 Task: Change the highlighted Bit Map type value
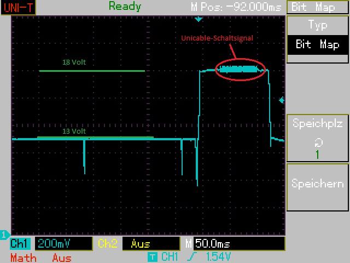coord(318,44)
